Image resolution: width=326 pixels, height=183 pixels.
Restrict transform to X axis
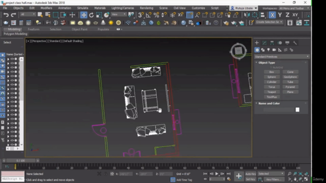click(272, 15)
